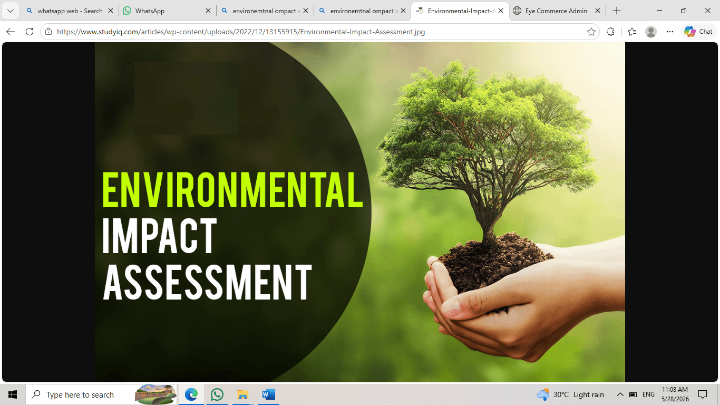
Task: Close the second environemtnal ompact search tab
Action: point(403,11)
